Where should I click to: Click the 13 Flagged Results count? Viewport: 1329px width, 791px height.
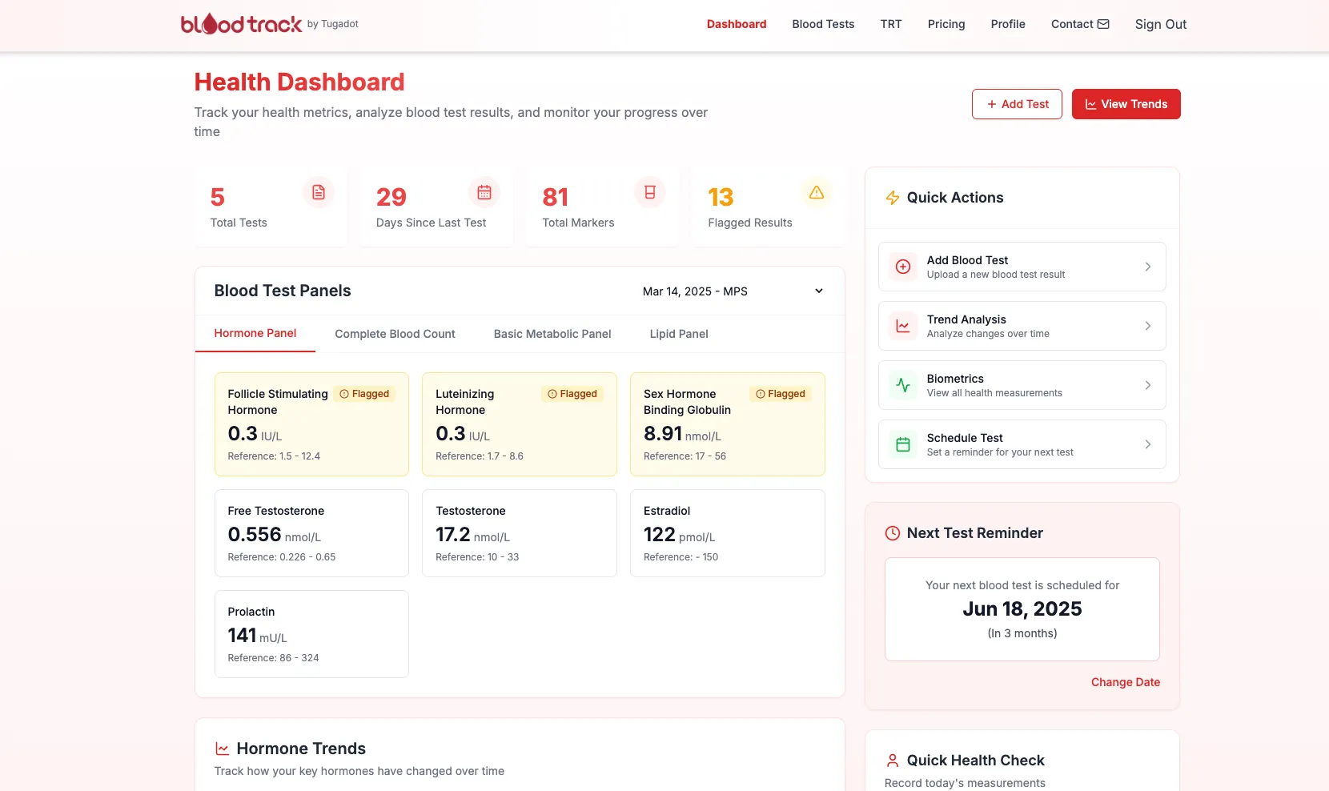tap(721, 197)
